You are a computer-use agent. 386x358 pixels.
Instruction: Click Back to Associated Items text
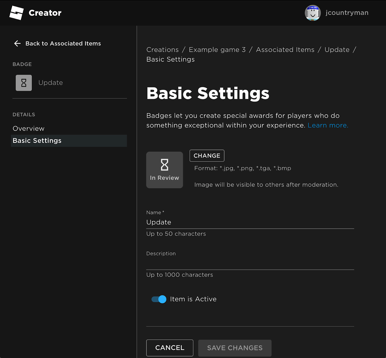coord(63,43)
